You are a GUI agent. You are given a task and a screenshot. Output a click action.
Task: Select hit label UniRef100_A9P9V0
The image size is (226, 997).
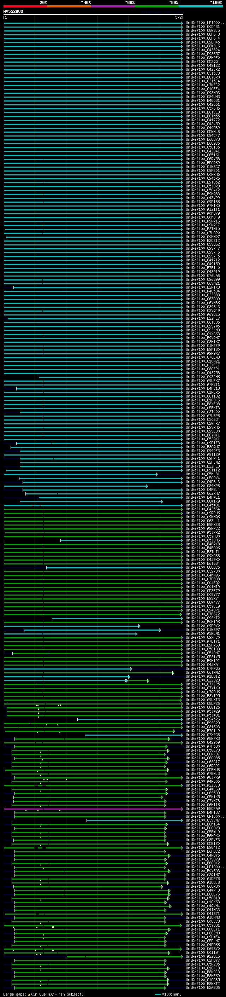pyautogui.click(x=203, y=626)
